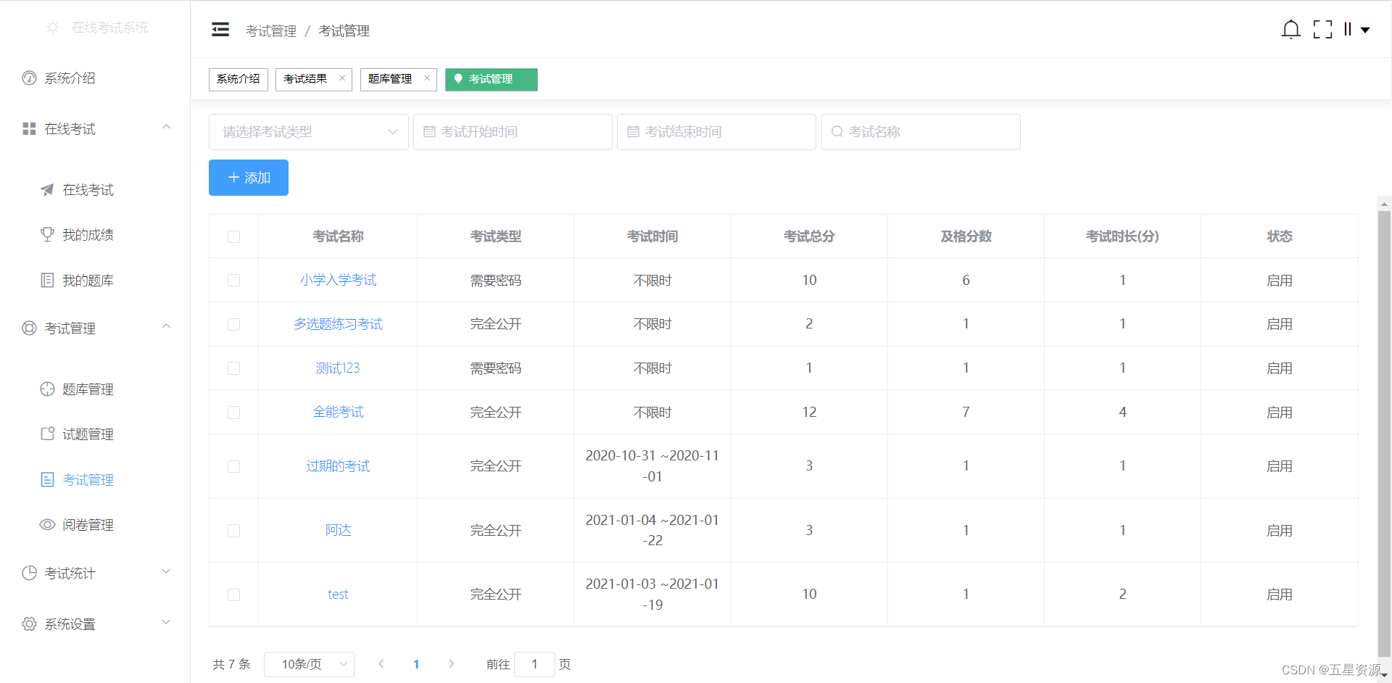Open the test exam link

click(338, 595)
